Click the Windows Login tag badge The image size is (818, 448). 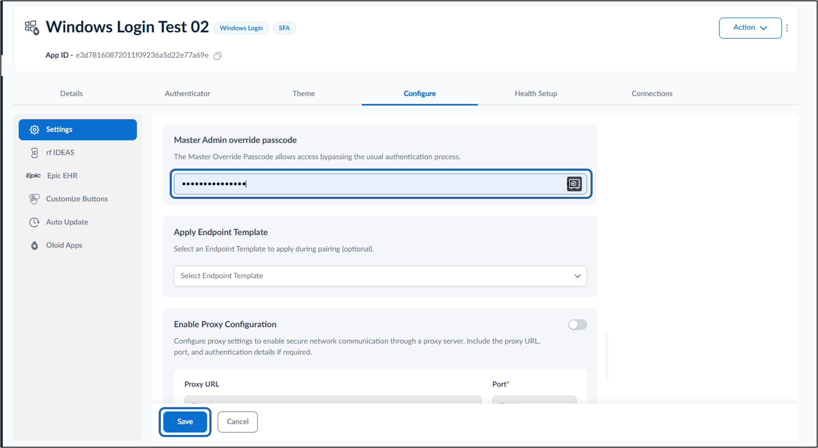[x=241, y=28]
